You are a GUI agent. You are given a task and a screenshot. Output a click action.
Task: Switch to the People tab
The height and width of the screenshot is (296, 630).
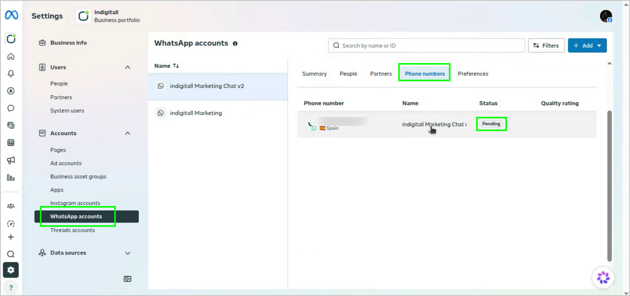(x=348, y=74)
